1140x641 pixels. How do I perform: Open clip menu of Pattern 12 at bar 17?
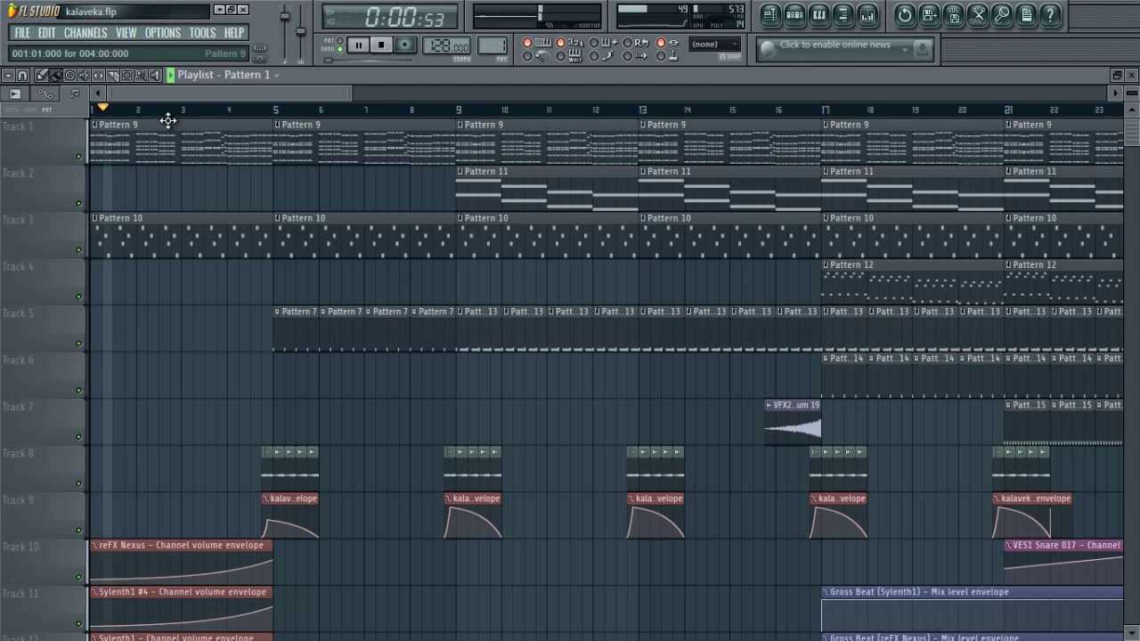pos(826,264)
